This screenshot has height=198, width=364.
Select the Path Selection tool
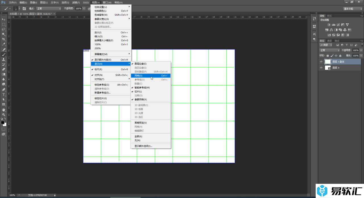point(4,99)
